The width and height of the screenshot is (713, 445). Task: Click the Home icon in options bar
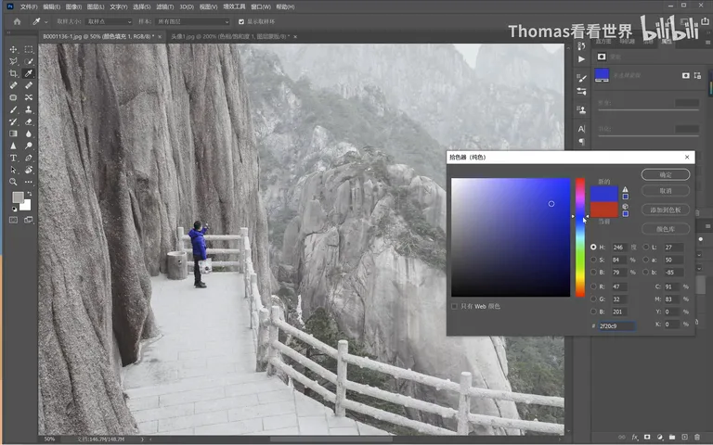click(18, 21)
